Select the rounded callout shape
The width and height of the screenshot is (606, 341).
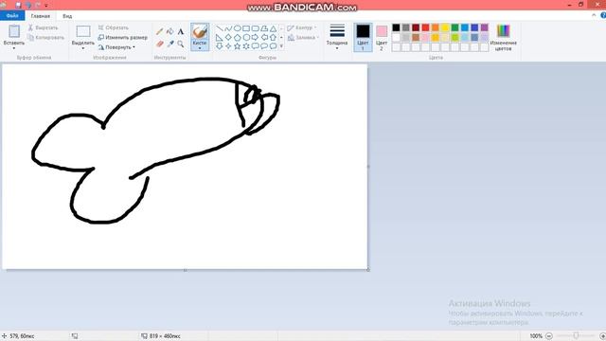(x=255, y=46)
